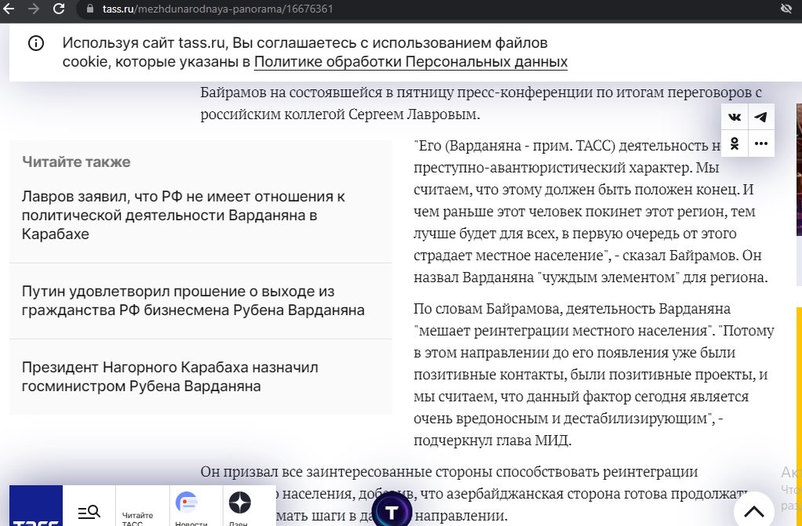Open more sharing options (three dots)
This screenshot has height=526, width=802.
(760, 143)
